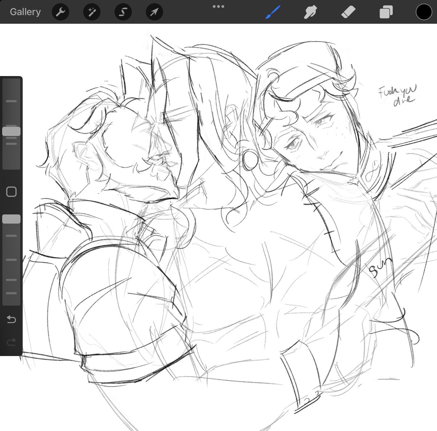Click the brush opacity slider handle

11,219
